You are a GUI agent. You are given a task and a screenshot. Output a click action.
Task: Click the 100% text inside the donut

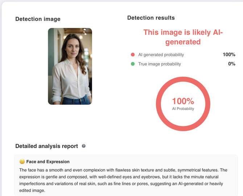coord(183,101)
